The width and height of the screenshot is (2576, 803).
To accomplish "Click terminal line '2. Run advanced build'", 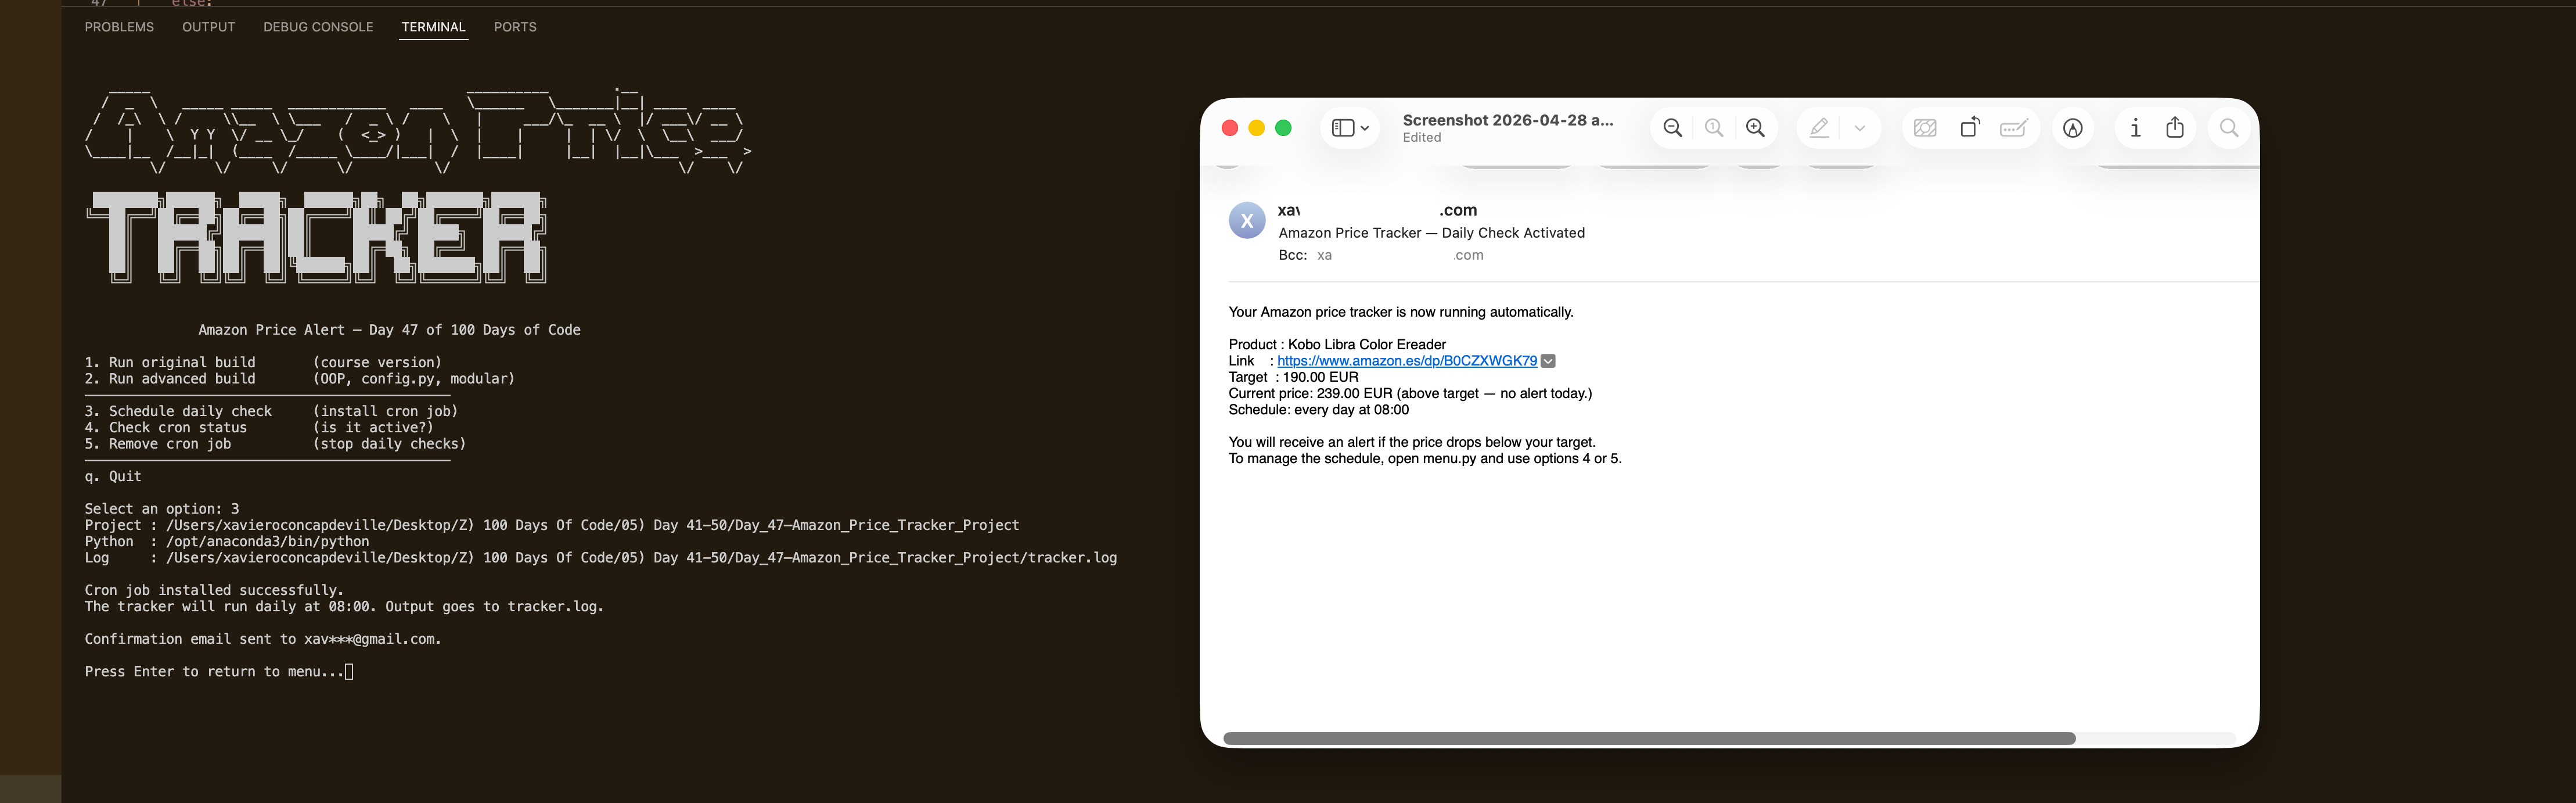I will pos(299,379).
